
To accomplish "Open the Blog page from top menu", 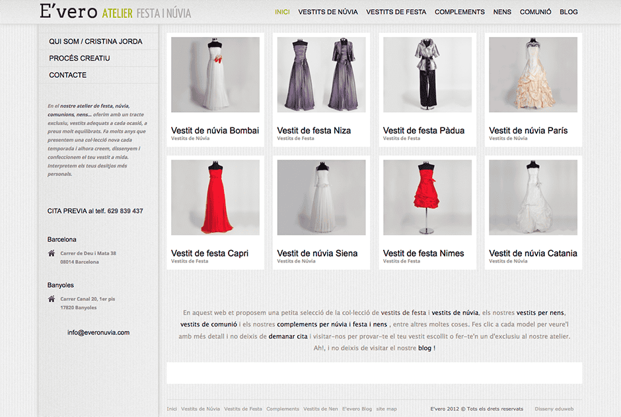I will [x=568, y=12].
